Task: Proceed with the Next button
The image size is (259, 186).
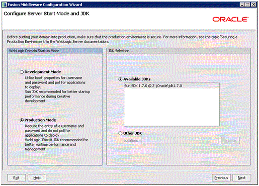Action: tap(241, 178)
